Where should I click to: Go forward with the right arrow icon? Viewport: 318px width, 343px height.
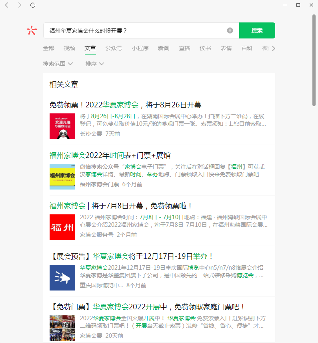coord(20,5)
